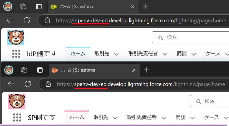Go back in the SP browser window
This screenshot has width=229, height=126.
11,84
